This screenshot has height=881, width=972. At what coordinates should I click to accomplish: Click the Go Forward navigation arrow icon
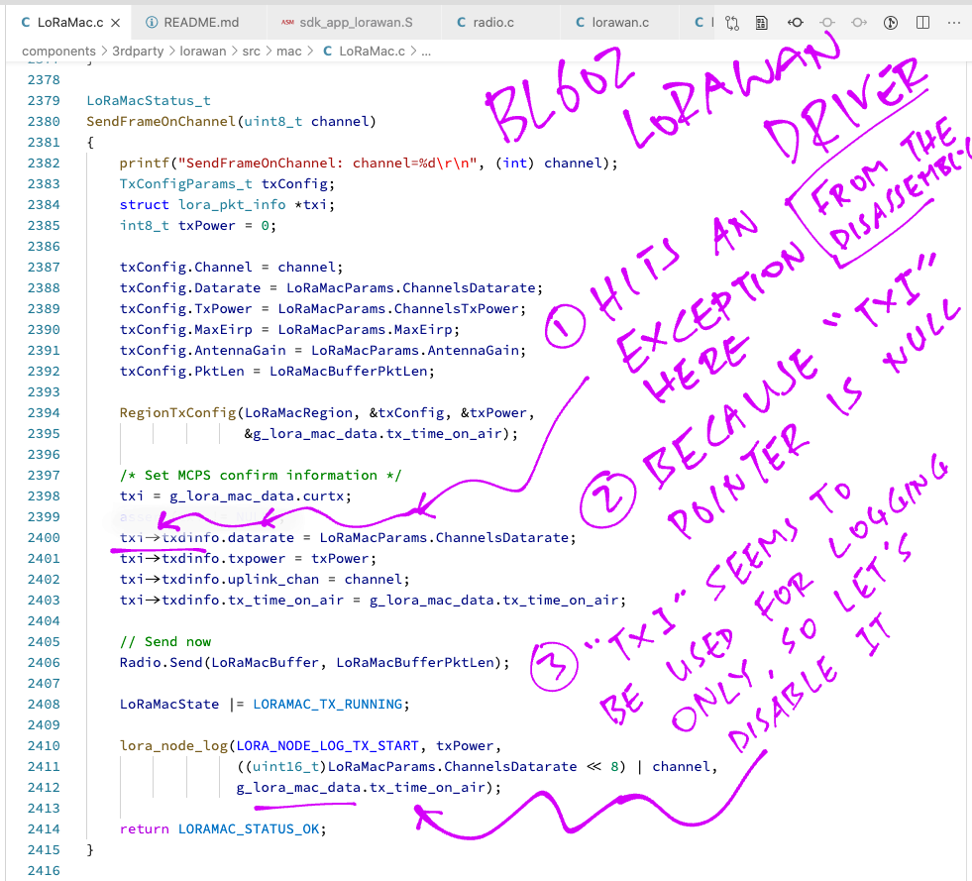(860, 22)
